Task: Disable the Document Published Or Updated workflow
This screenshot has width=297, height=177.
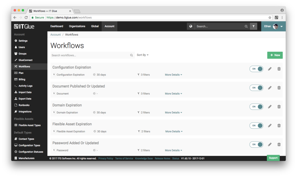Action: click(256, 88)
